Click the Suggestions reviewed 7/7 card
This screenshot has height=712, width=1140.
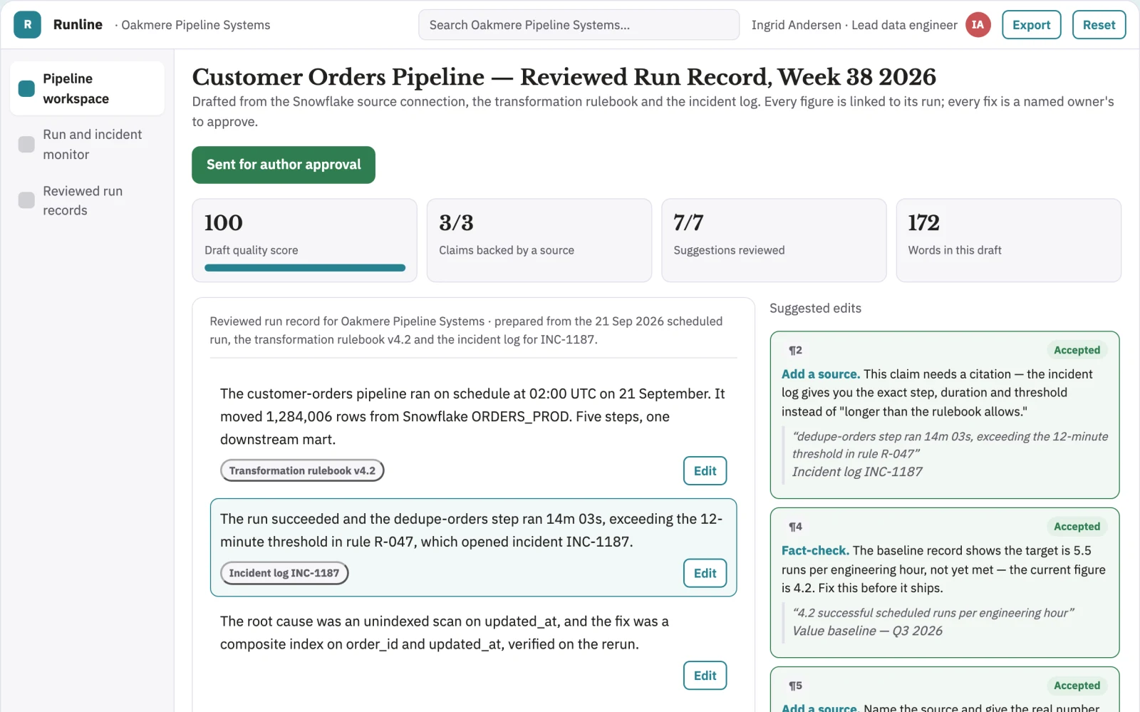pyautogui.click(x=774, y=240)
